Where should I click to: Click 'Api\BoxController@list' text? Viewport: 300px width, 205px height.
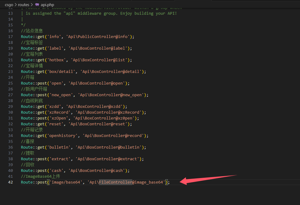[99, 60]
